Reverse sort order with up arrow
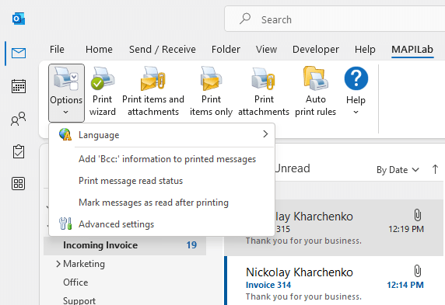 [435, 169]
